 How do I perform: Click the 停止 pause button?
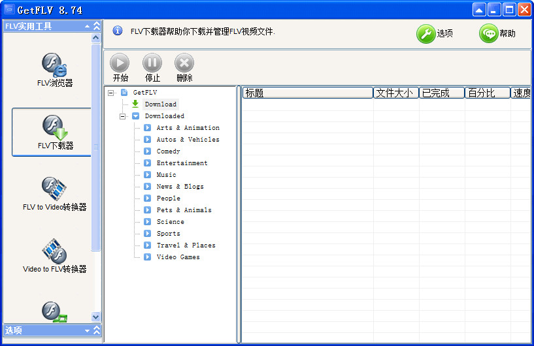(x=152, y=67)
